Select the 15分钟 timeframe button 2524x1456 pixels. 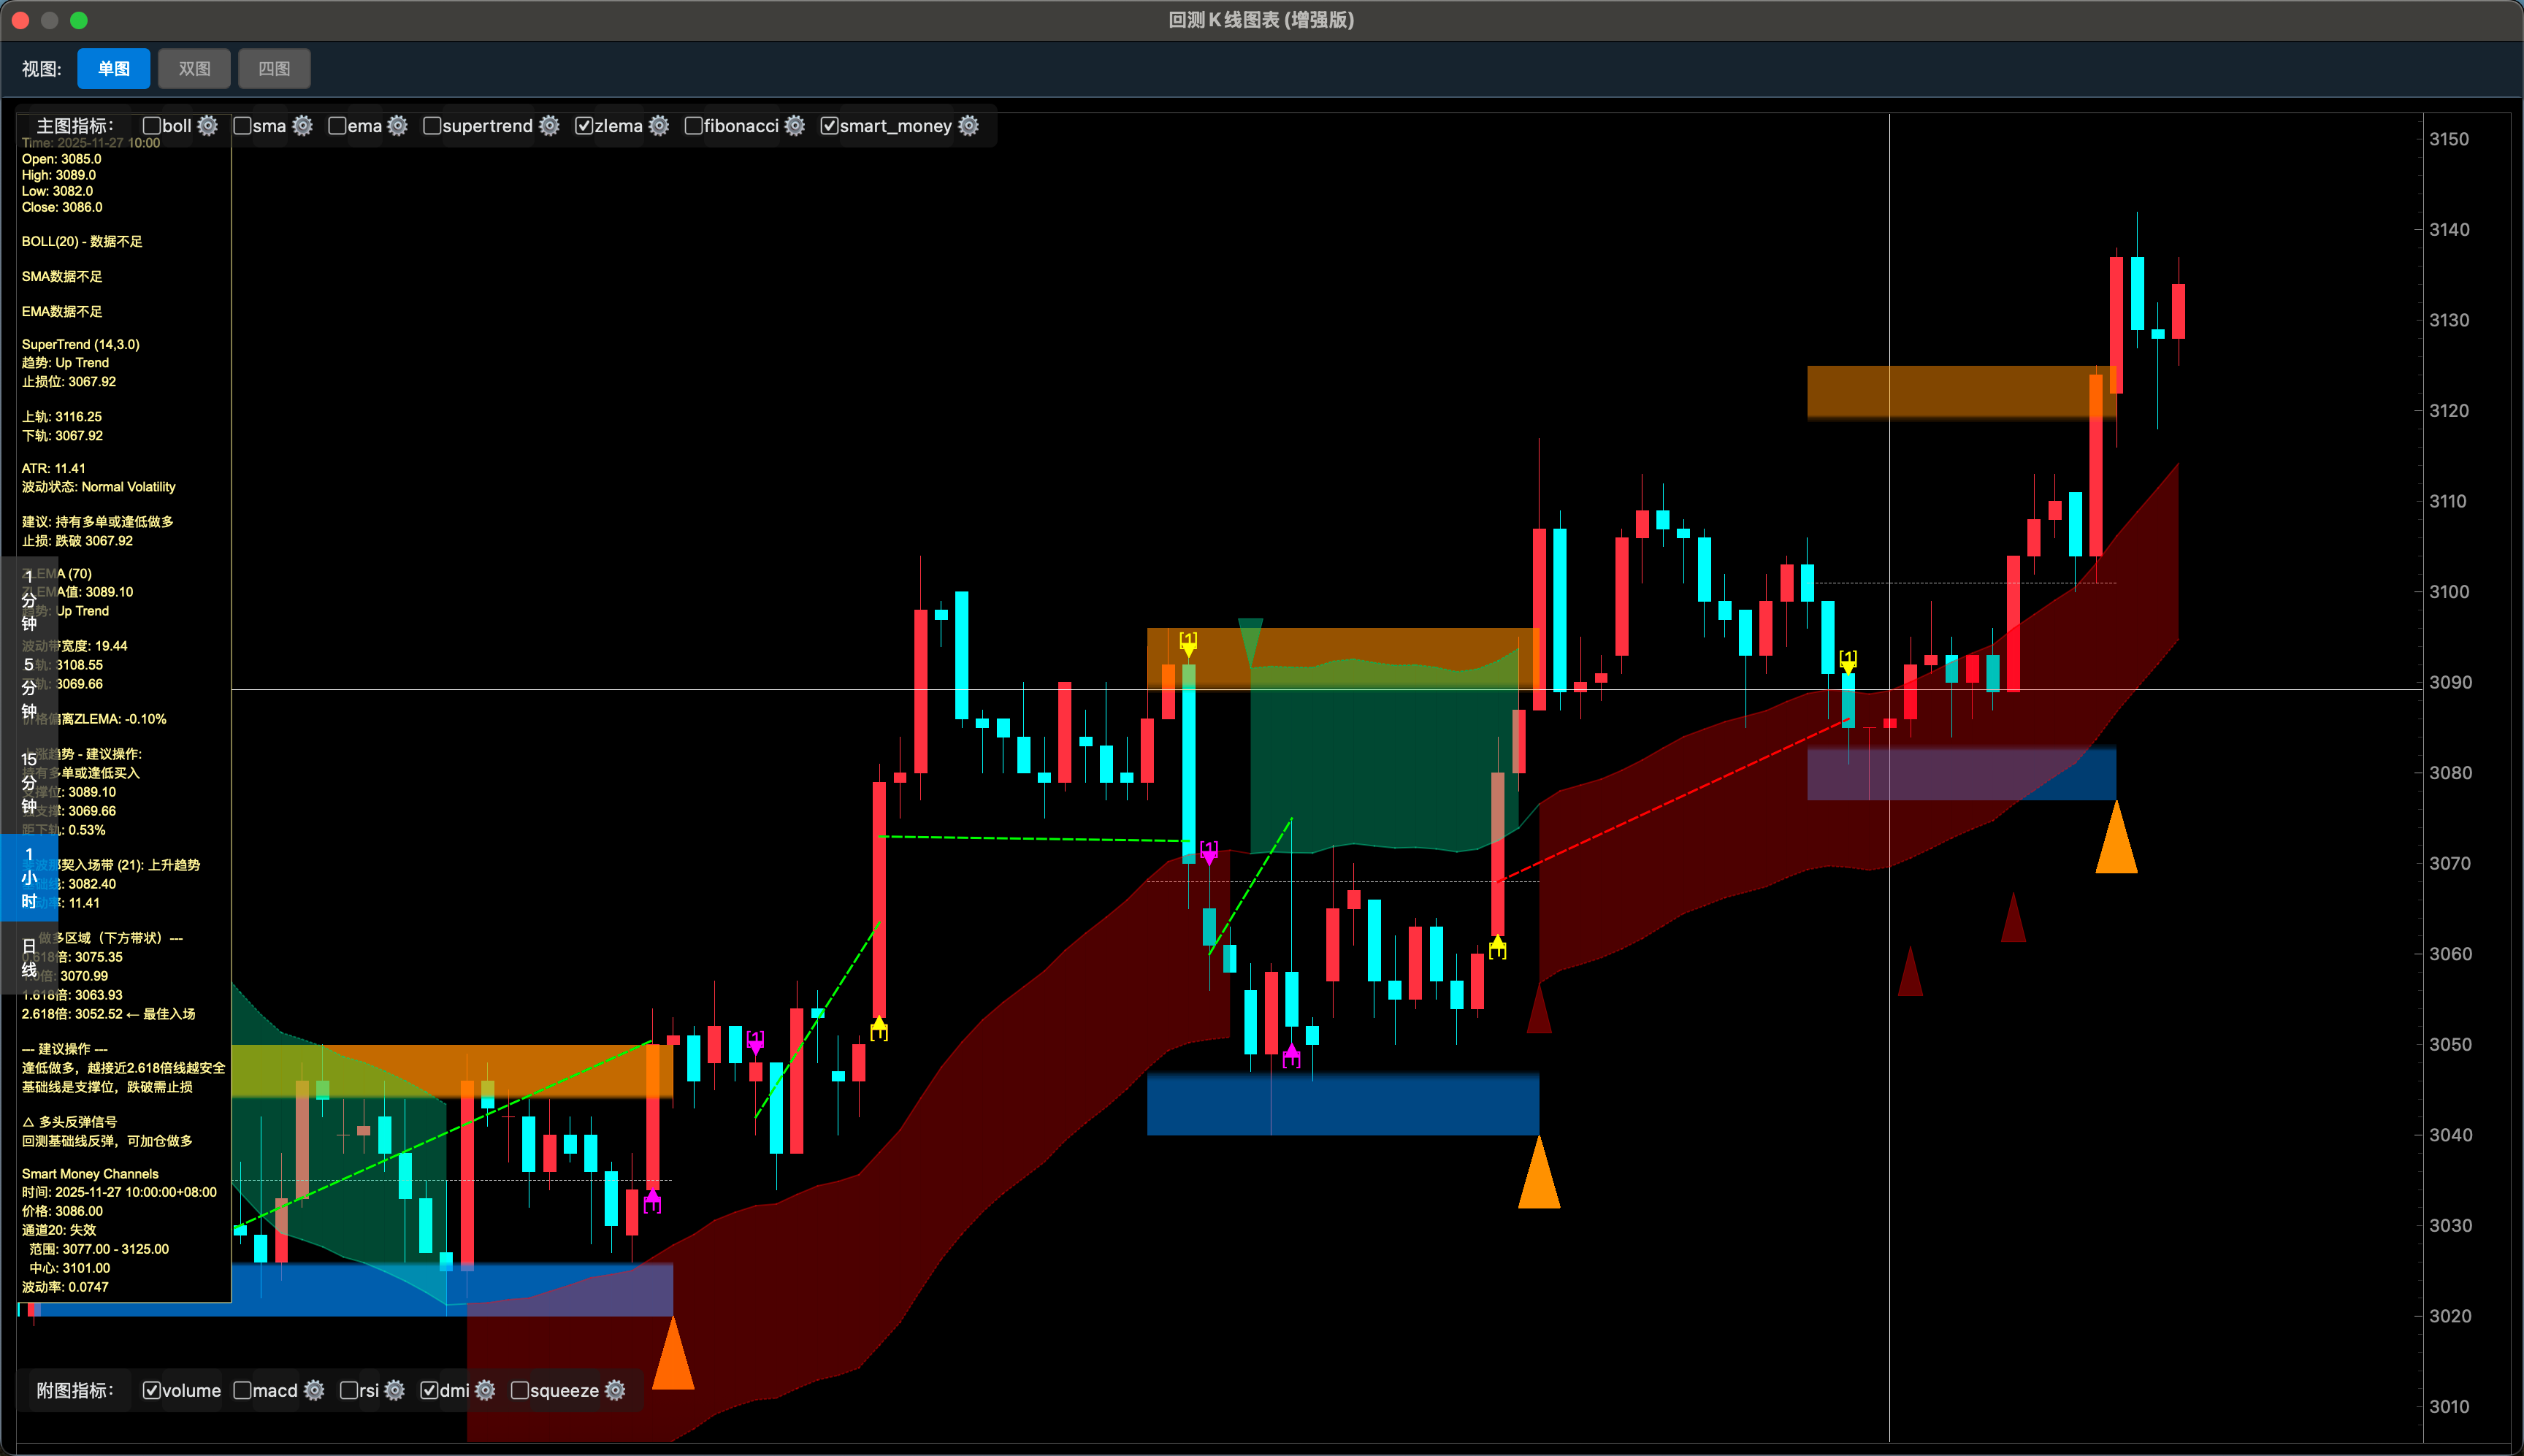(29, 783)
